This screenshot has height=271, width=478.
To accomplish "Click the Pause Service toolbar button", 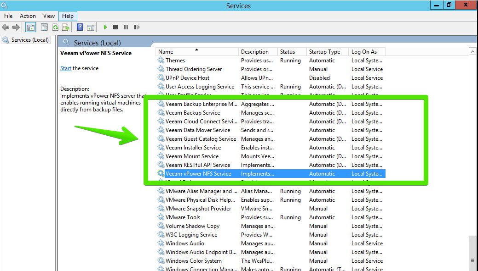I will coord(126,28).
